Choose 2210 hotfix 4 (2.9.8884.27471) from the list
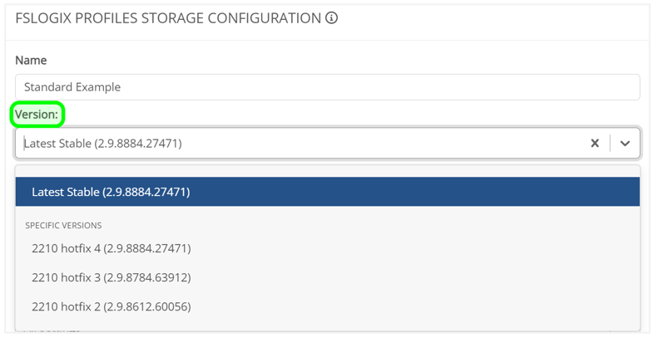Screen dimensions: 659x337 (x=111, y=248)
